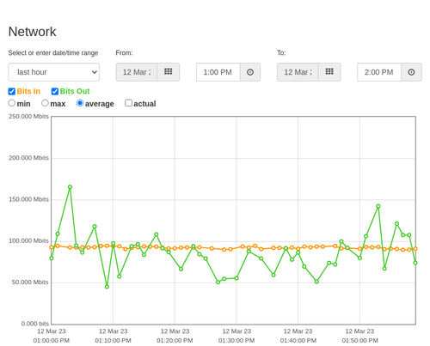This screenshot has width=430, height=346.
Task: Click the '01:10:00 PM' time axis label
Action: click(113, 341)
